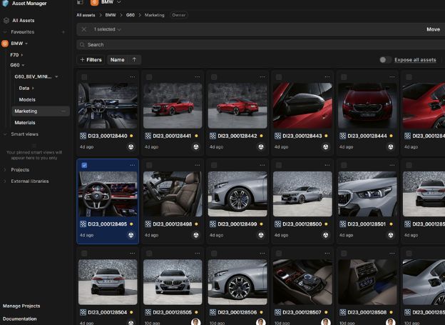Open the three-dot menu on DI23_000128495 card

point(133,165)
